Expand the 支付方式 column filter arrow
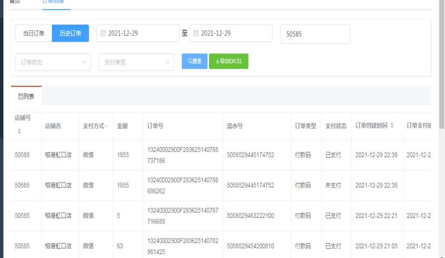This screenshot has width=445, height=258. click(x=106, y=126)
